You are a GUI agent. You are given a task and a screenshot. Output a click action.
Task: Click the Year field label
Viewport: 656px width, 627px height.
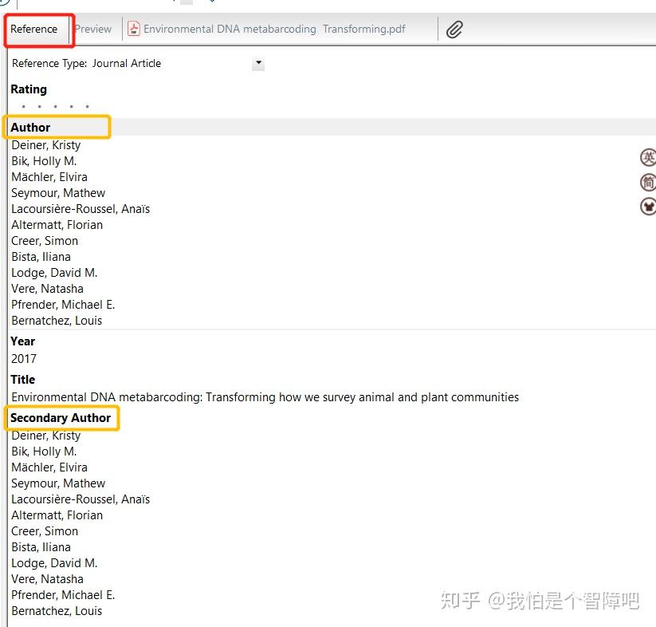coord(23,341)
